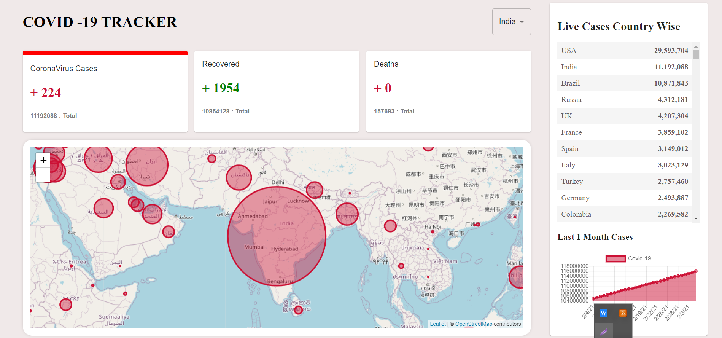Click the Delhi label on the map
This screenshot has height=338, width=722.
click(x=278, y=182)
